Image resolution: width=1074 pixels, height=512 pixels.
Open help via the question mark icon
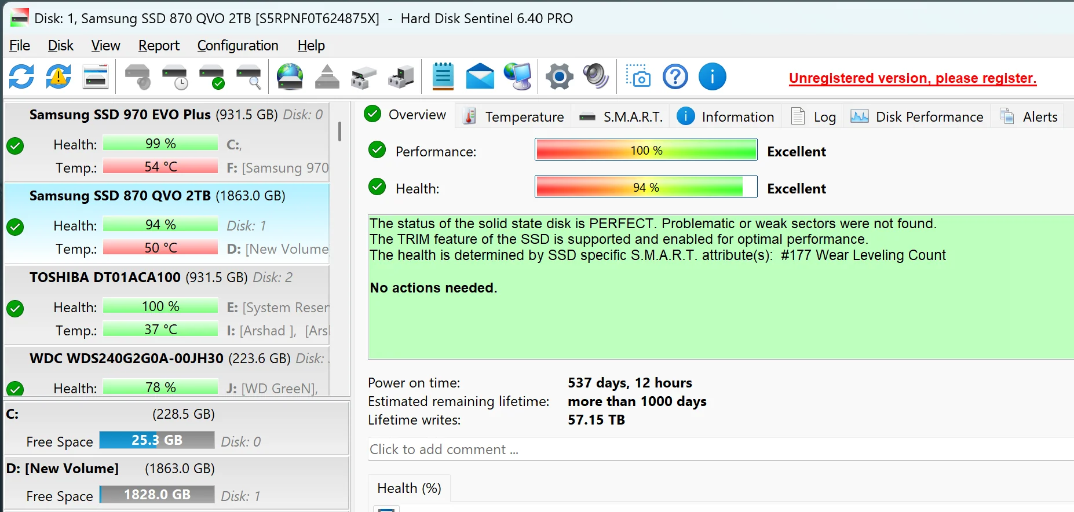[x=675, y=76]
